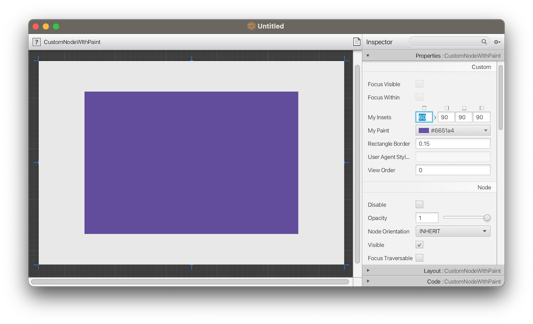Open the FXML source document icon
Image resolution: width=533 pixels, height=324 pixels.
tap(356, 41)
